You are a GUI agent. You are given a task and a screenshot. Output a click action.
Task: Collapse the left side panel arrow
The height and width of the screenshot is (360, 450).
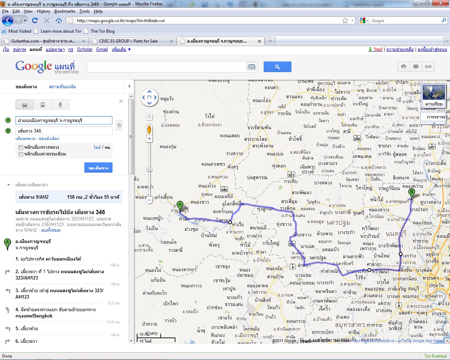point(129,86)
